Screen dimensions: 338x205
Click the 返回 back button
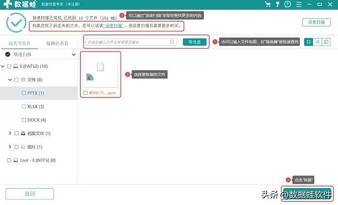[30, 194]
